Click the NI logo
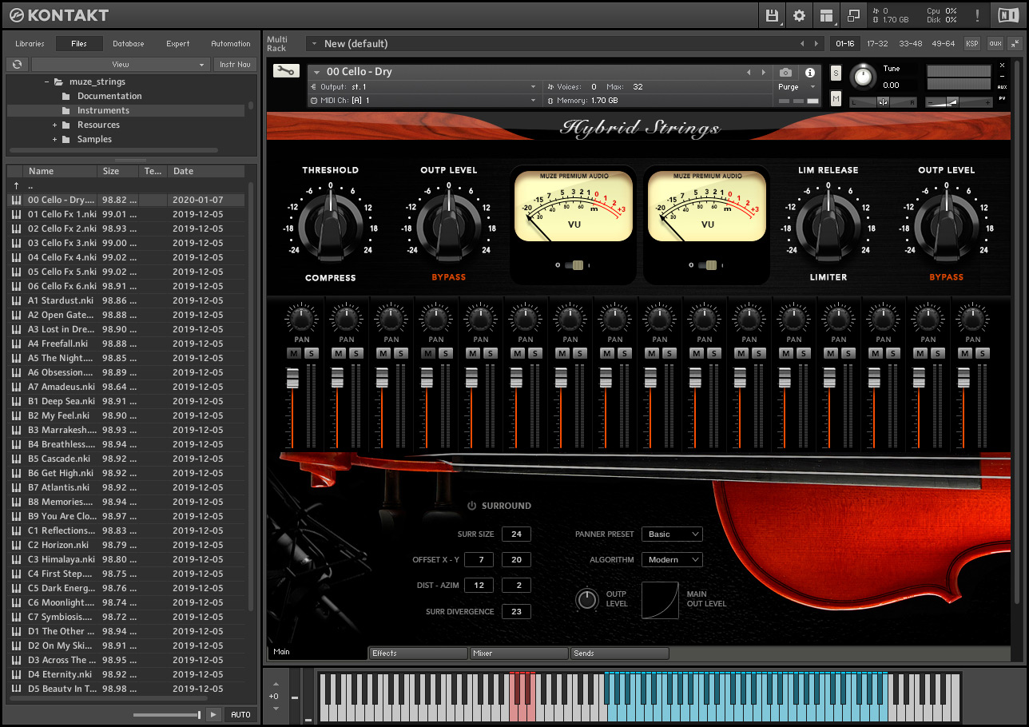 (1008, 15)
